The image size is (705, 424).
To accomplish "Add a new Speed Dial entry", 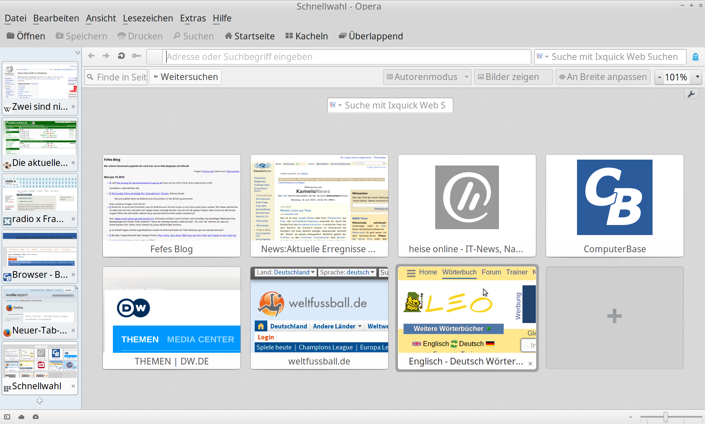I will tap(614, 318).
